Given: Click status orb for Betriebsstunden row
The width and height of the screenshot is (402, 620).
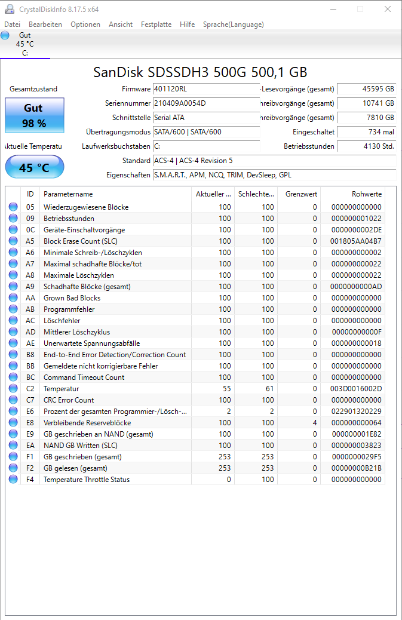Looking at the screenshot, I should (13, 218).
